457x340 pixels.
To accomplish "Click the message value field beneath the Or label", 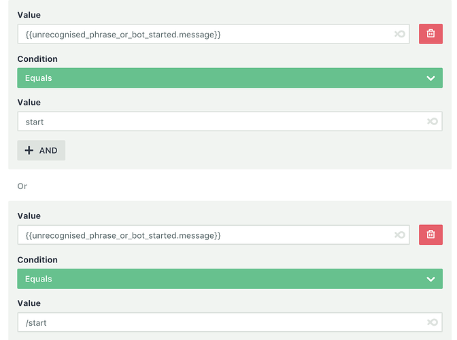I will [214, 235].
